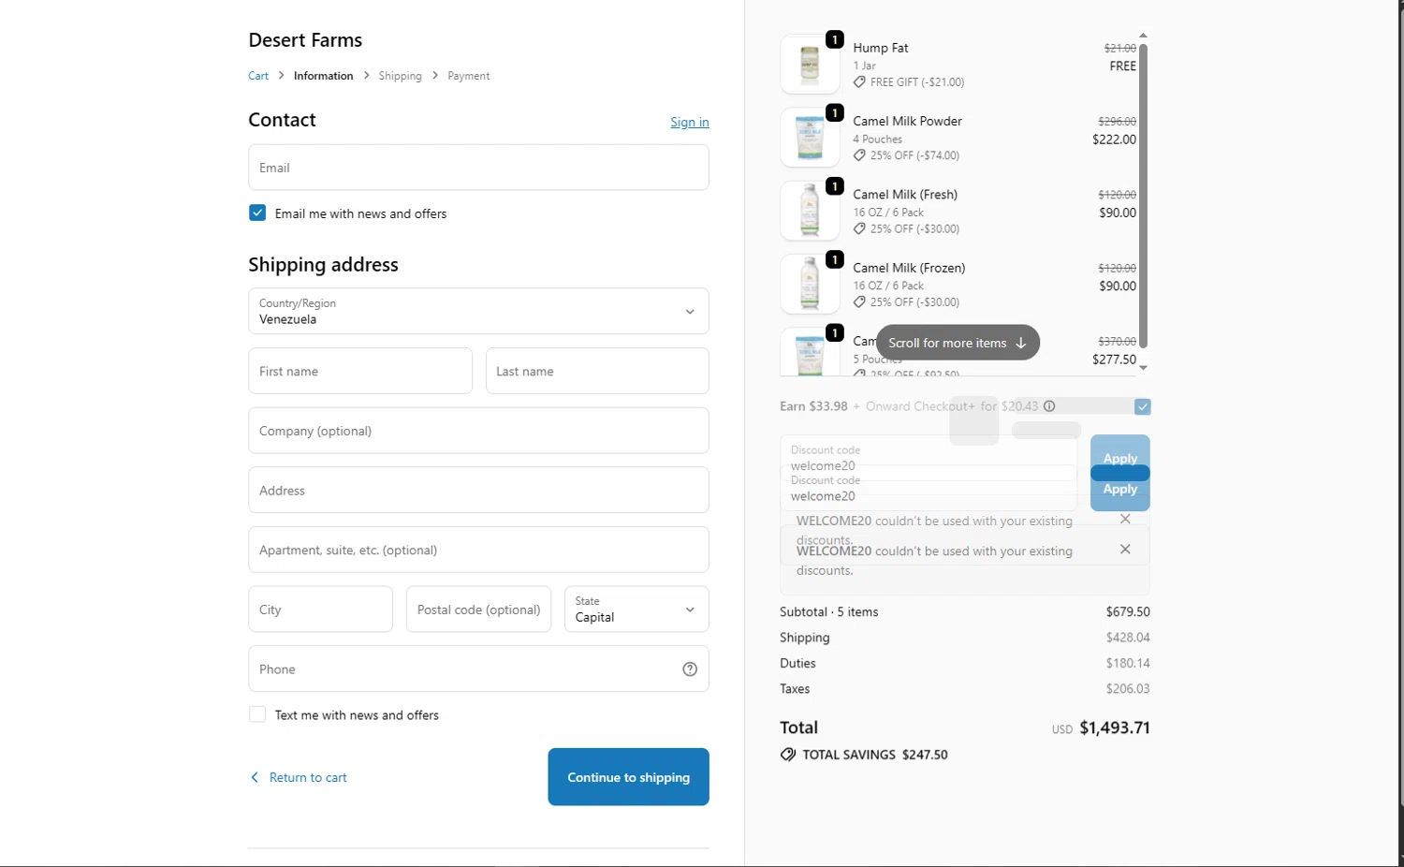The image size is (1404, 867).
Task: Click the Taxes $206.03 value
Action: pyautogui.click(x=1128, y=688)
